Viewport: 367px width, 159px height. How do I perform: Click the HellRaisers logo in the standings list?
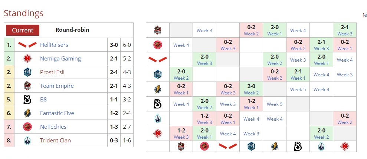pos(27,45)
